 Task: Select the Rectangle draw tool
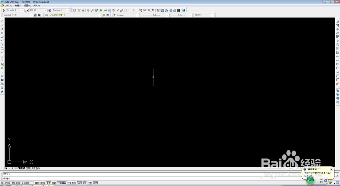coord(2,37)
